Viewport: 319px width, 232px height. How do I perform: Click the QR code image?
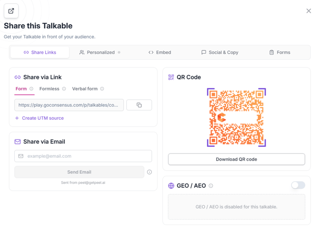coord(237,117)
